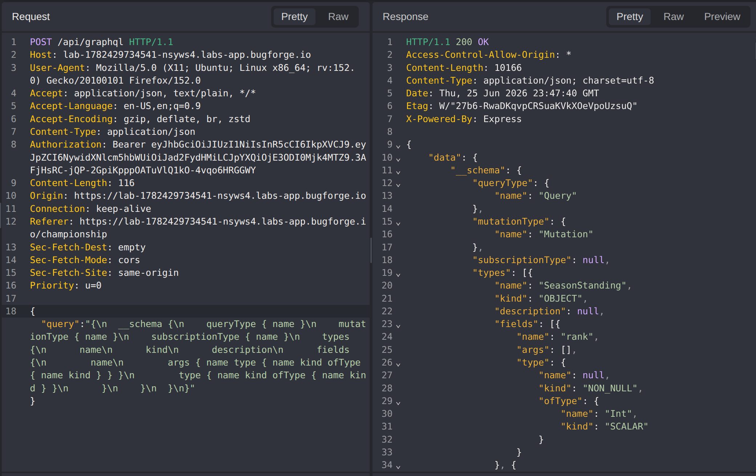756x476 pixels.
Task: Click the request Content-Type application/json value
Action: [151, 132]
